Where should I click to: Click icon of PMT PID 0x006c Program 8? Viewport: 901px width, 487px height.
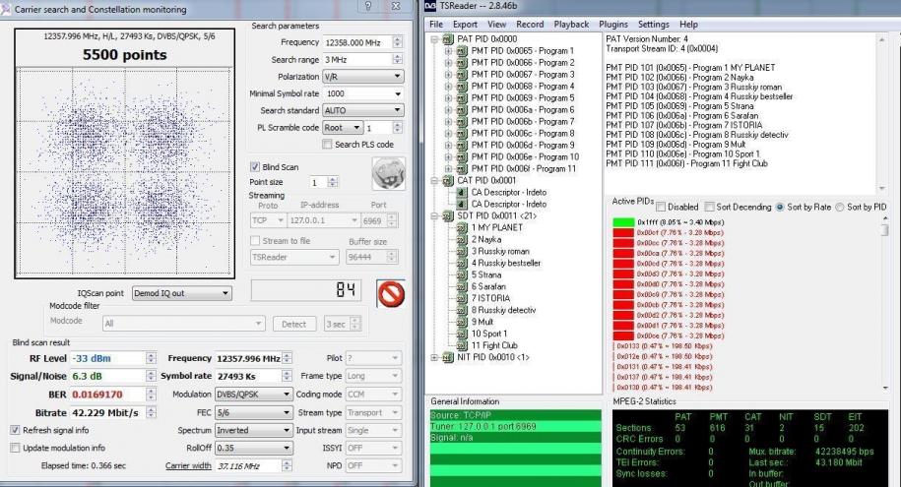click(462, 133)
